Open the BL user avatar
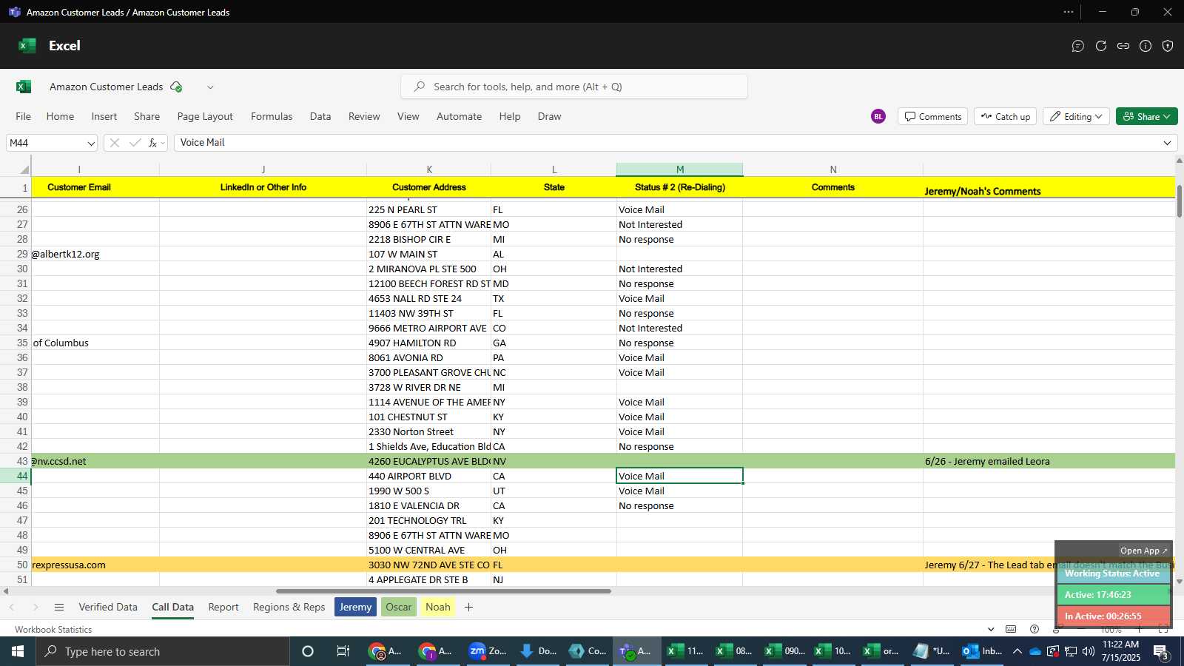Screen dimensions: 1184x666 pyautogui.click(x=878, y=116)
